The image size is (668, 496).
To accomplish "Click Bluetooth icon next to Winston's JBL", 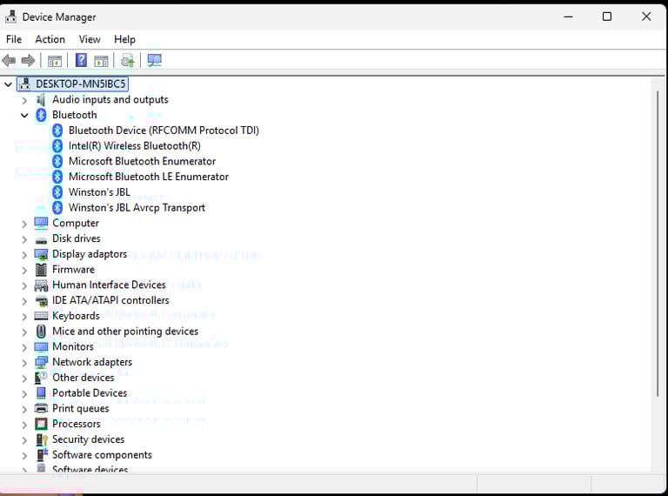I will [x=57, y=192].
